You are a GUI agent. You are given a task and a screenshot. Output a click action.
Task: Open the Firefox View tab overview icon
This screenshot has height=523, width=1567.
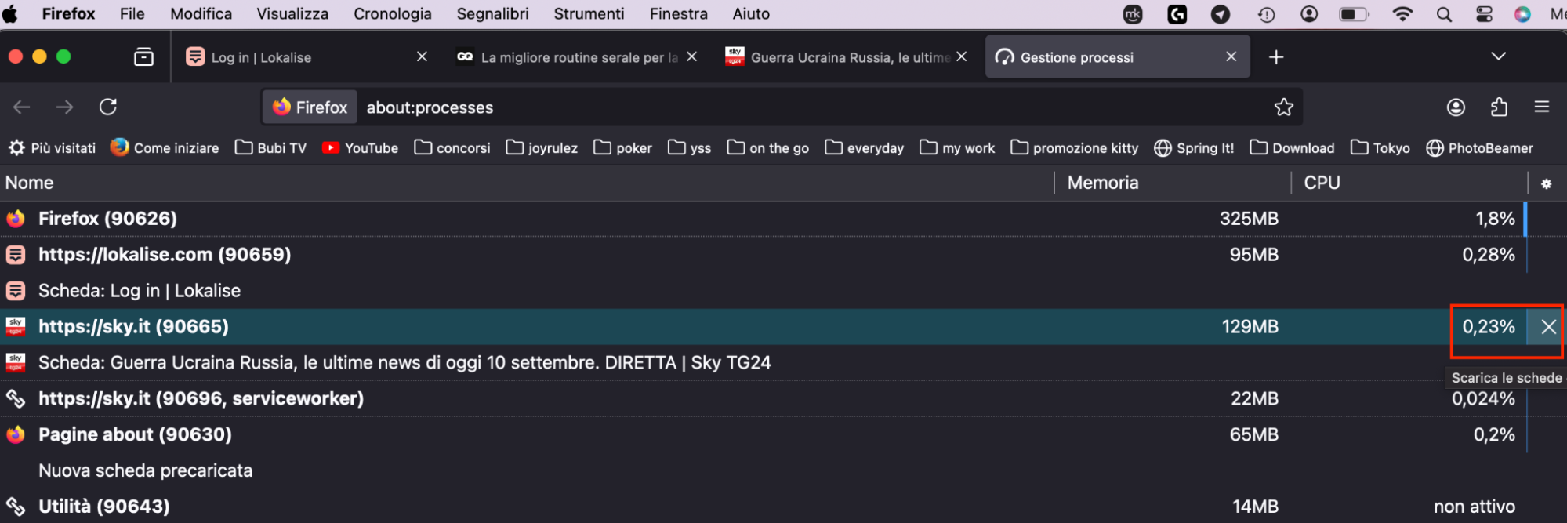click(x=144, y=56)
